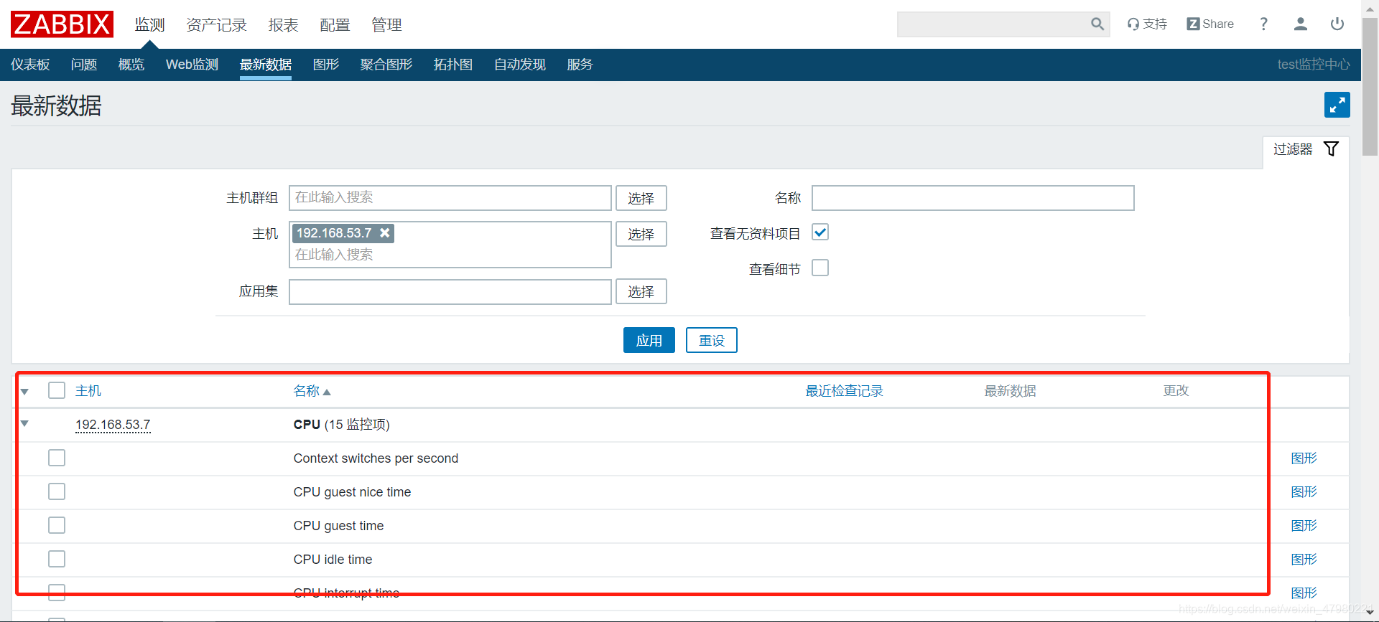Open the user profile icon
1379x622 pixels.
pos(1300,24)
